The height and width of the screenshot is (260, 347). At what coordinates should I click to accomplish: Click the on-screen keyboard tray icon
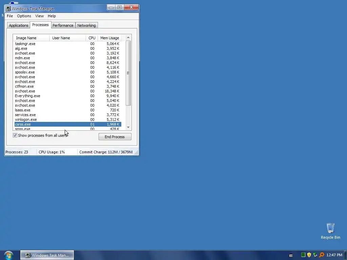[291, 255]
